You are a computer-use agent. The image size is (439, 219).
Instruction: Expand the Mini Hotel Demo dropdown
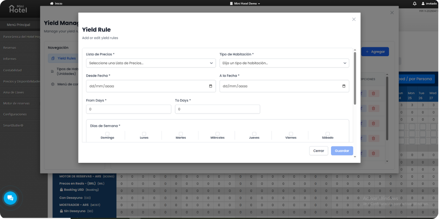point(245,3)
